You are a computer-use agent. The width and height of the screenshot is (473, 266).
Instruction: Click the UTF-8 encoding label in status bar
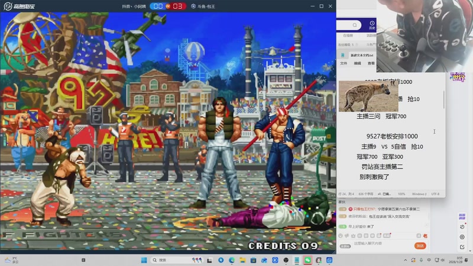coord(435,194)
